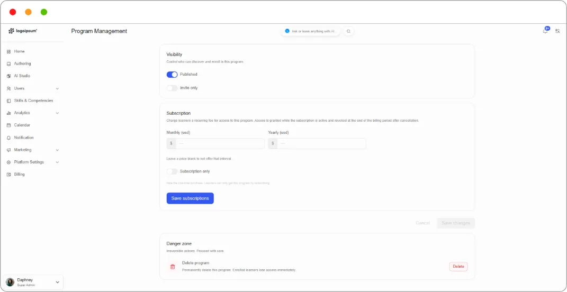The image size is (567, 292).
Task: Click the macOS orange minimize dot
Action: point(28,12)
